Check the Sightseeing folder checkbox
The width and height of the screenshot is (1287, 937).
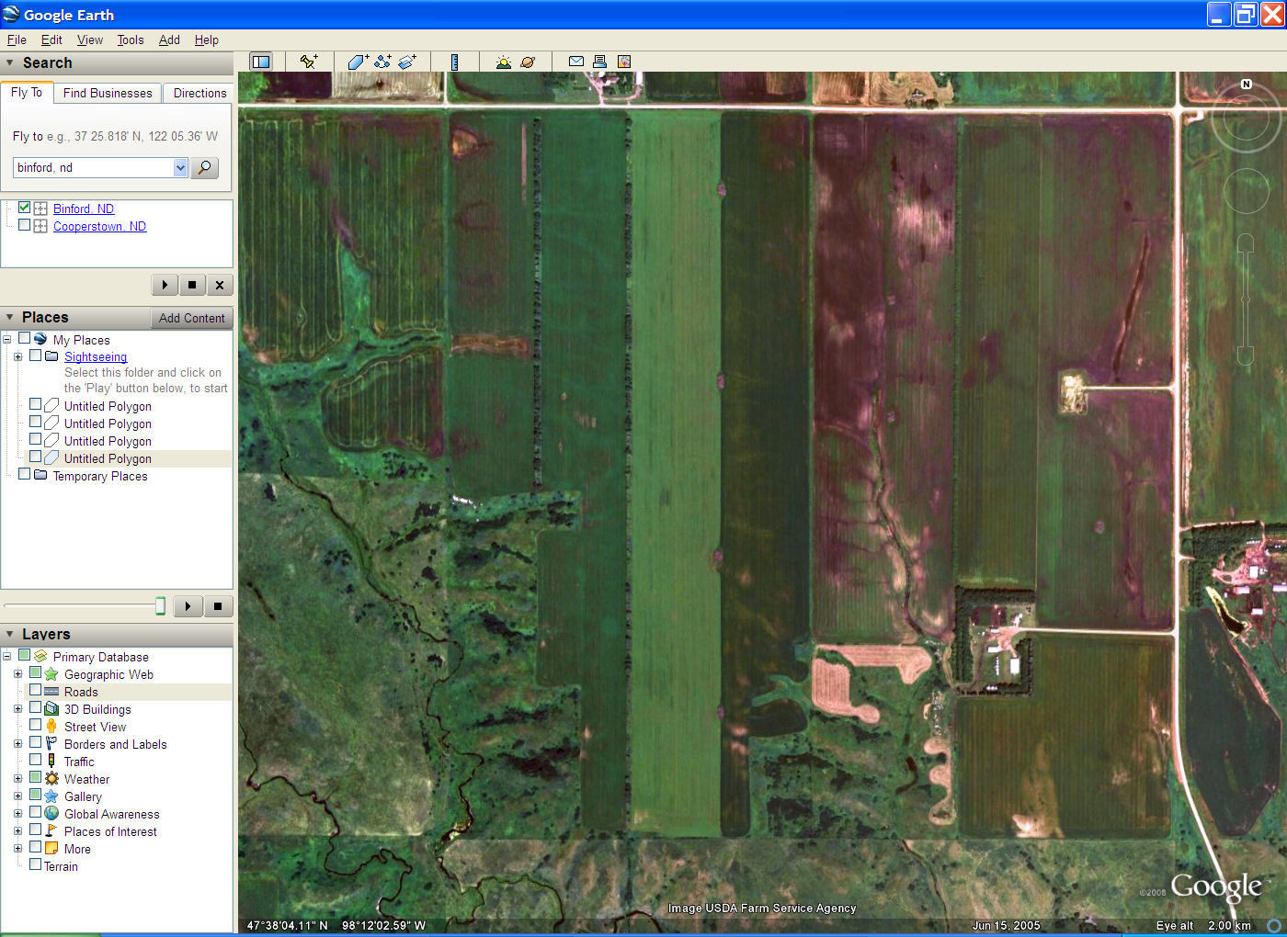click(35, 356)
